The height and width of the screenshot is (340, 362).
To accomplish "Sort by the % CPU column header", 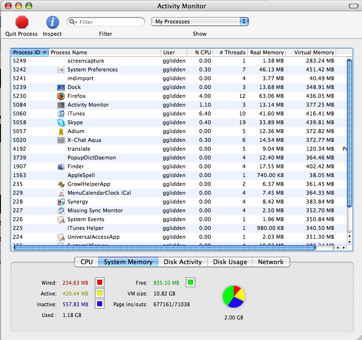I will coord(200,52).
